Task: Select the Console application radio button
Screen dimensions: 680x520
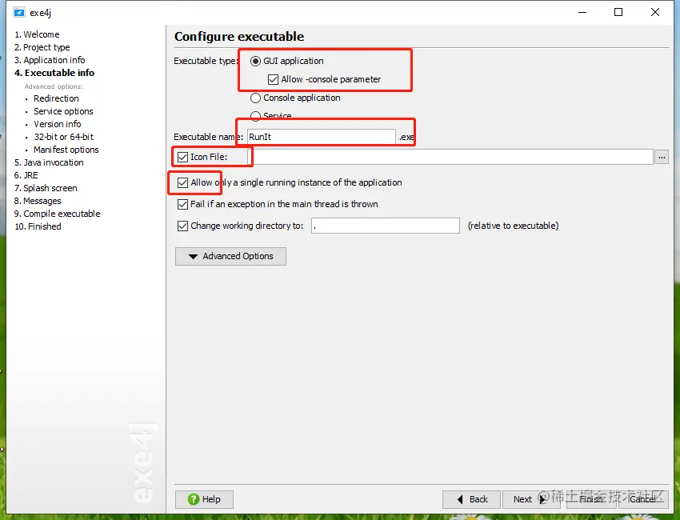Action: (x=255, y=98)
